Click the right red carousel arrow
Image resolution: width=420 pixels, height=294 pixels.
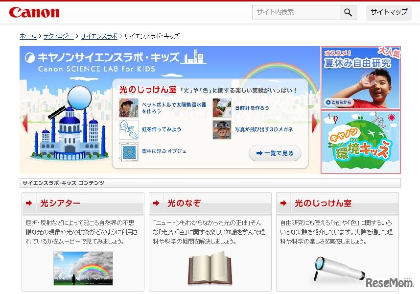click(314, 123)
